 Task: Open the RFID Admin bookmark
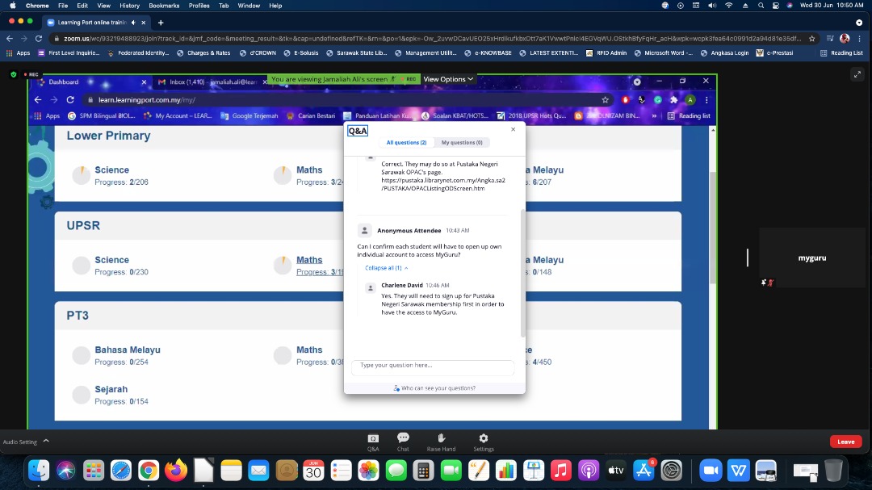tap(606, 52)
